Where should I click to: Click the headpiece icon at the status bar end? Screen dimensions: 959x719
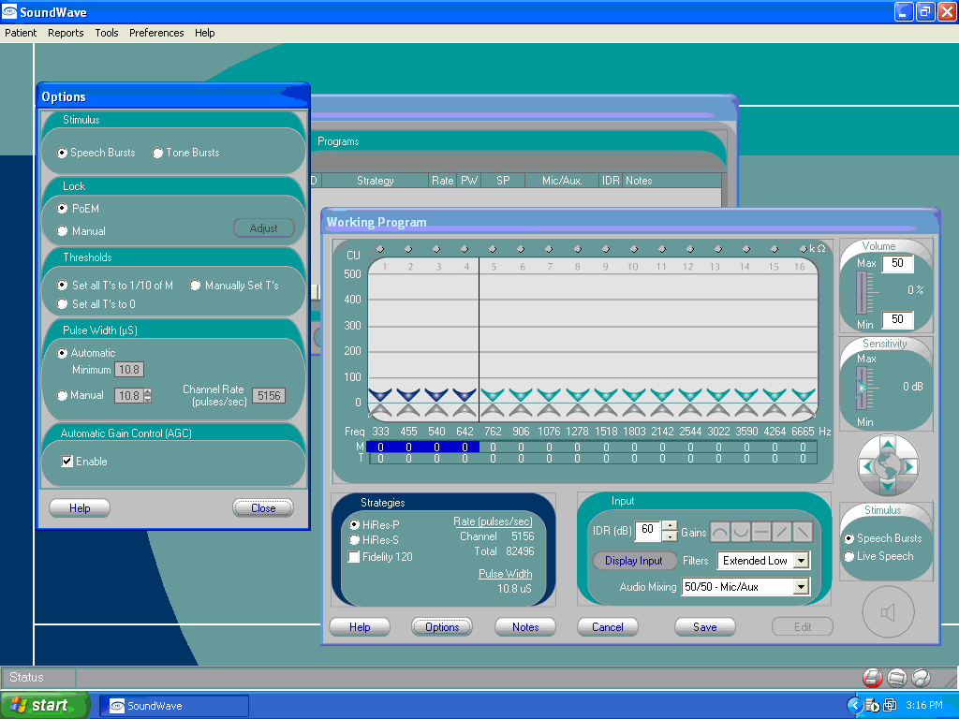point(921,678)
